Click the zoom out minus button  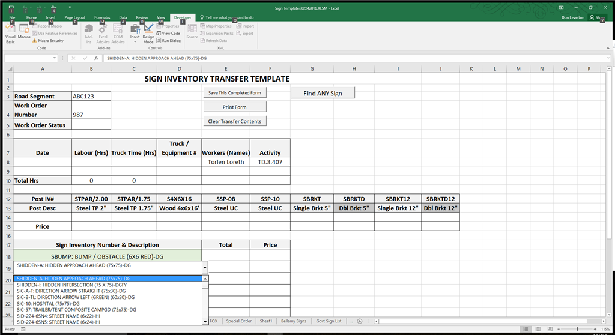[x=559, y=329]
